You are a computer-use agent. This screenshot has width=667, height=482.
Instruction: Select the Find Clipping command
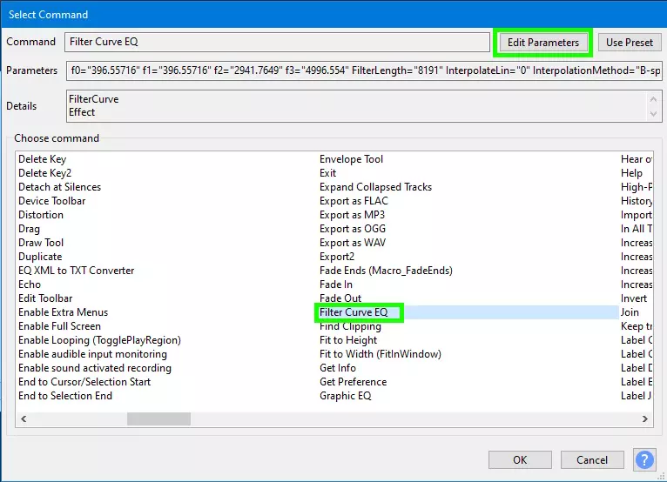[x=350, y=326]
